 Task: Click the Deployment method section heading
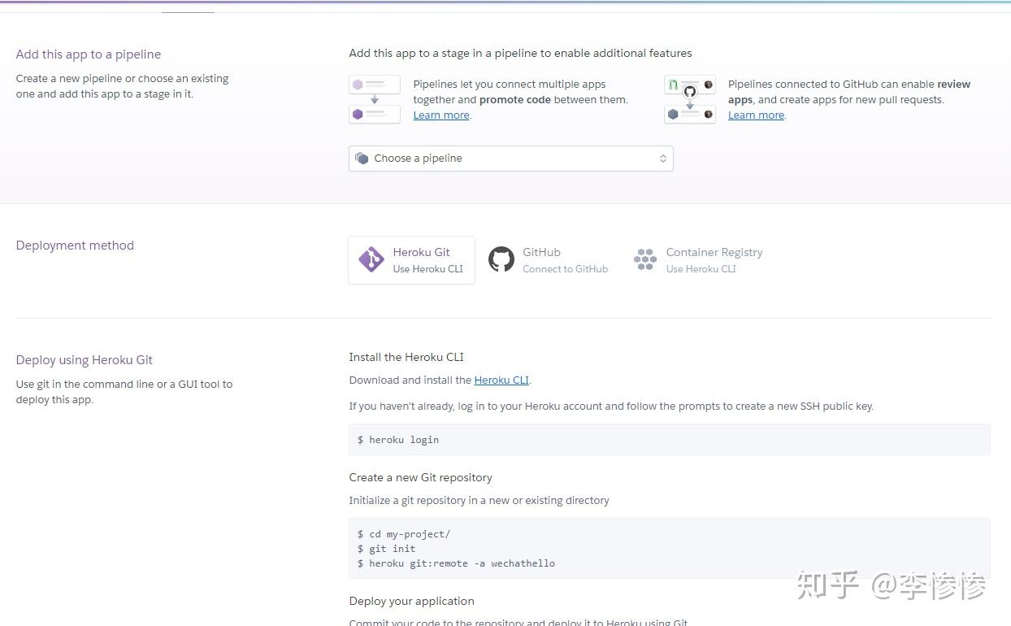[x=75, y=246]
